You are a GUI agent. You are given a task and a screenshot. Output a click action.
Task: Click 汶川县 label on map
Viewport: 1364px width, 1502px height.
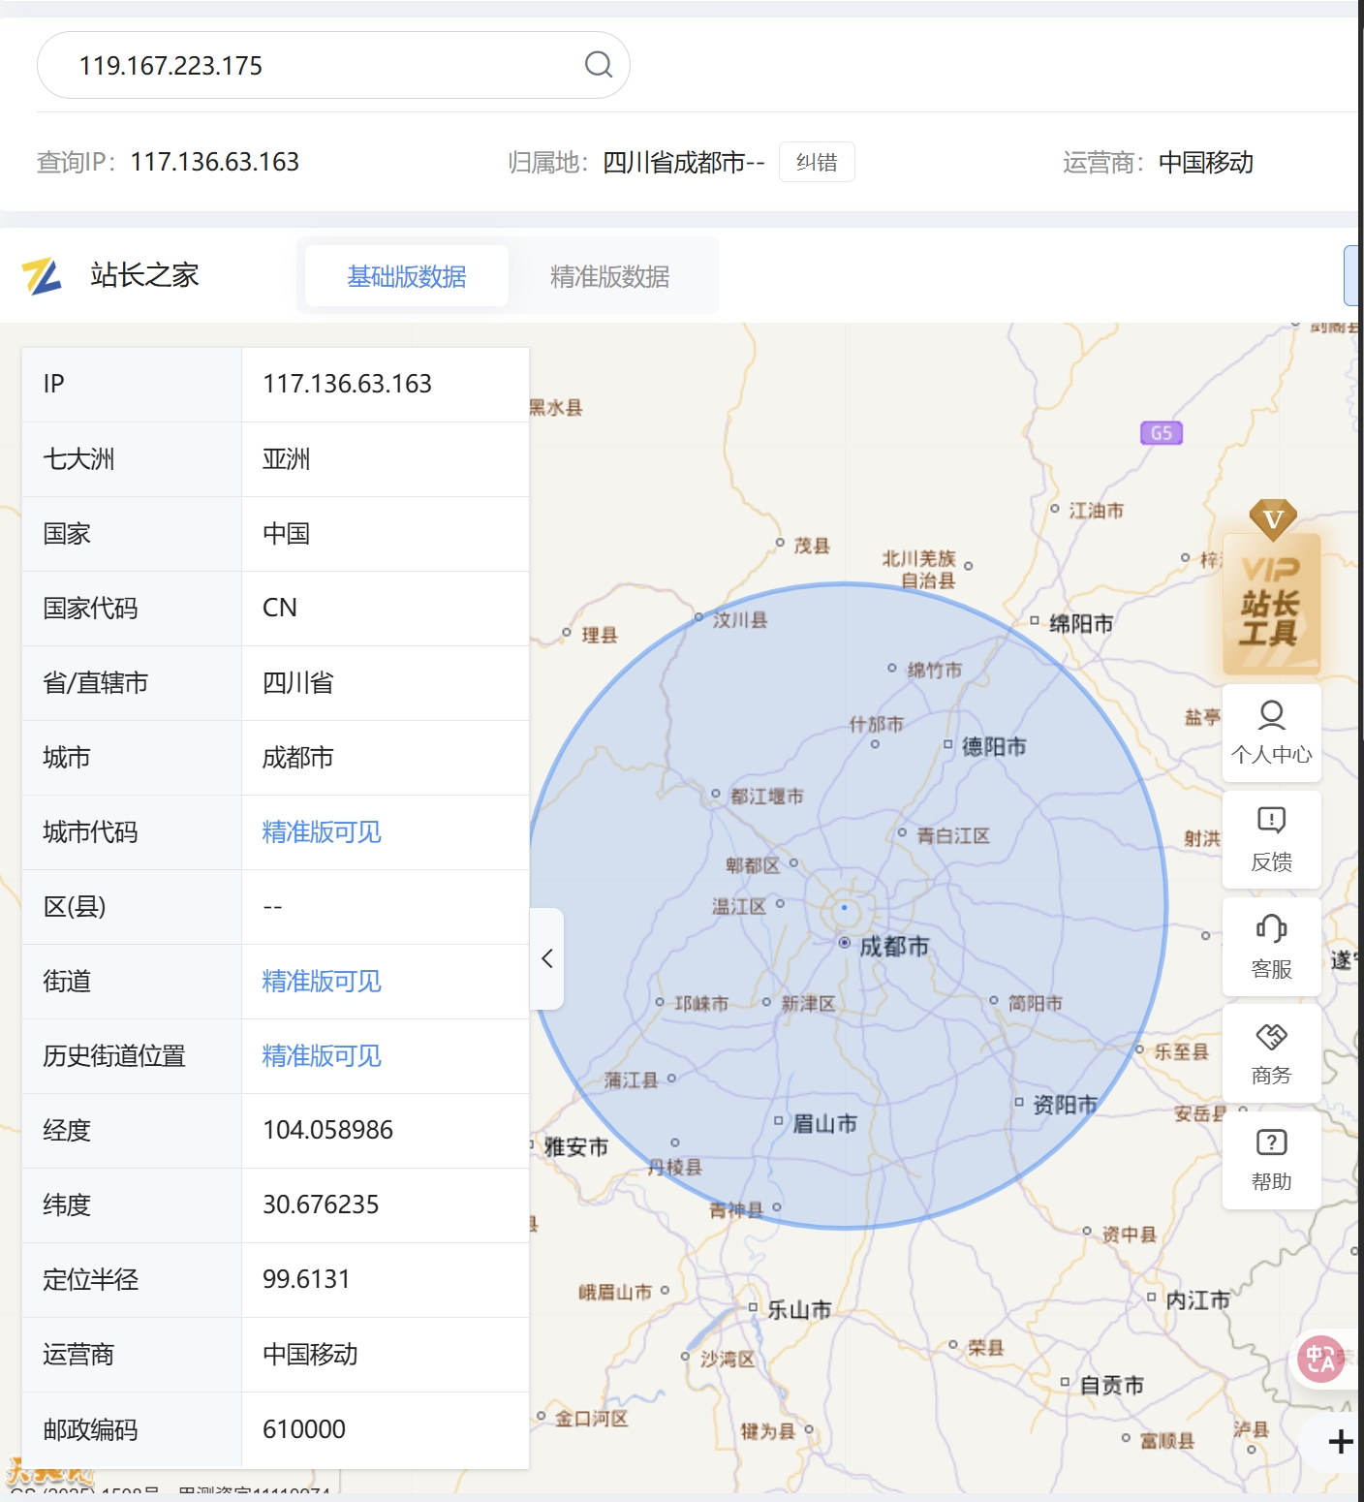click(740, 619)
